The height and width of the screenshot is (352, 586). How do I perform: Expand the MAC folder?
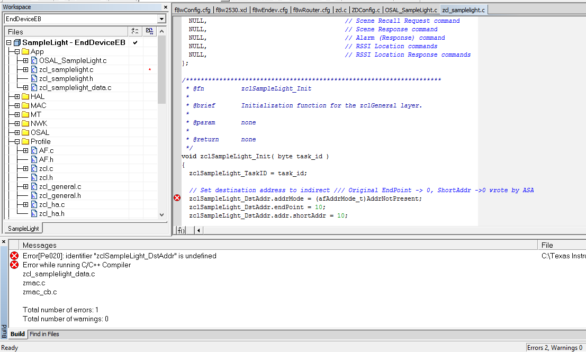(x=17, y=105)
